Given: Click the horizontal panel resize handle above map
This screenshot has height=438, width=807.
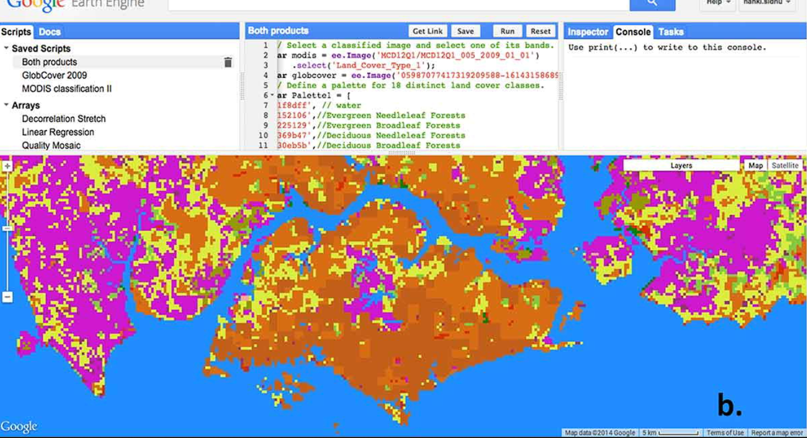Looking at the screenshot, I should tap(402, 153).
